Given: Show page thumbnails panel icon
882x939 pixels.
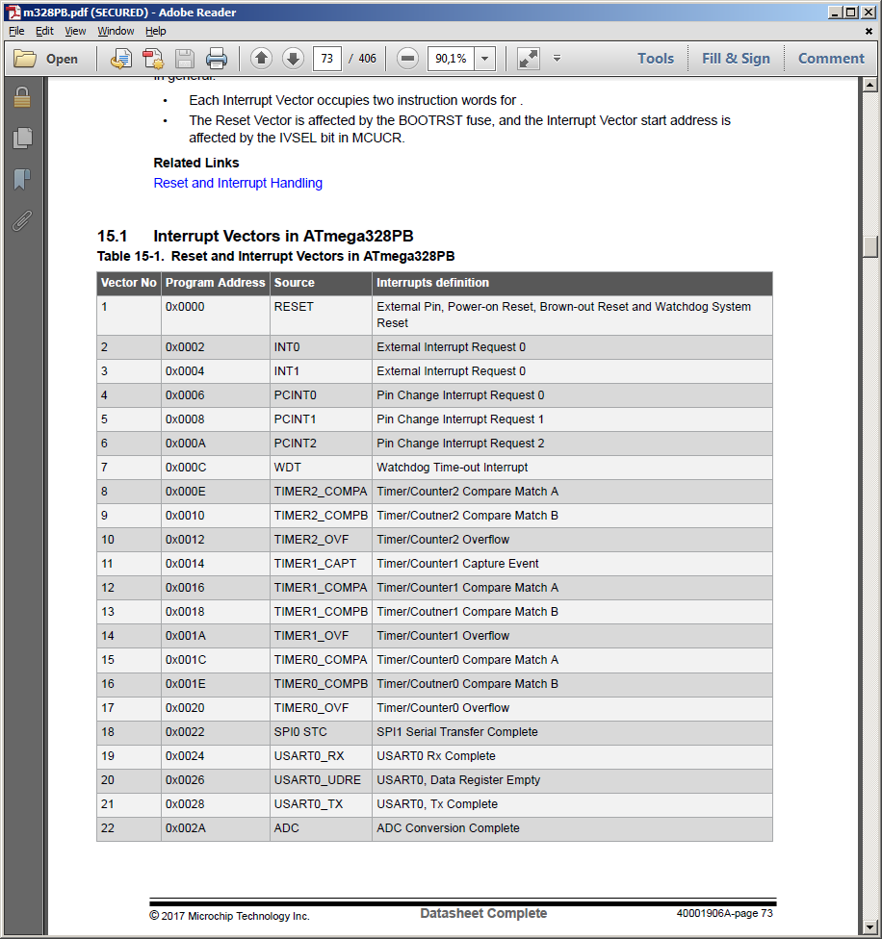Looking at the screenshot, I should point(22,138).
